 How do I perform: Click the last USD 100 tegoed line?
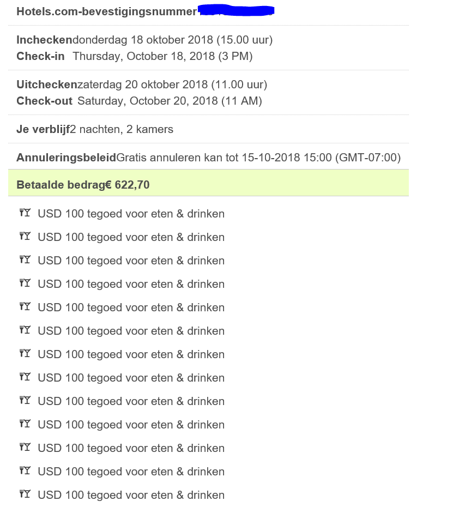pyautogui.click(x=131, y=495)
